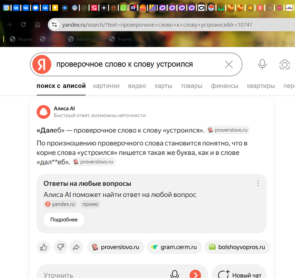Switch to the blue chat bubble tab
The width and height of the screenshot is (295, 278).
35,8
